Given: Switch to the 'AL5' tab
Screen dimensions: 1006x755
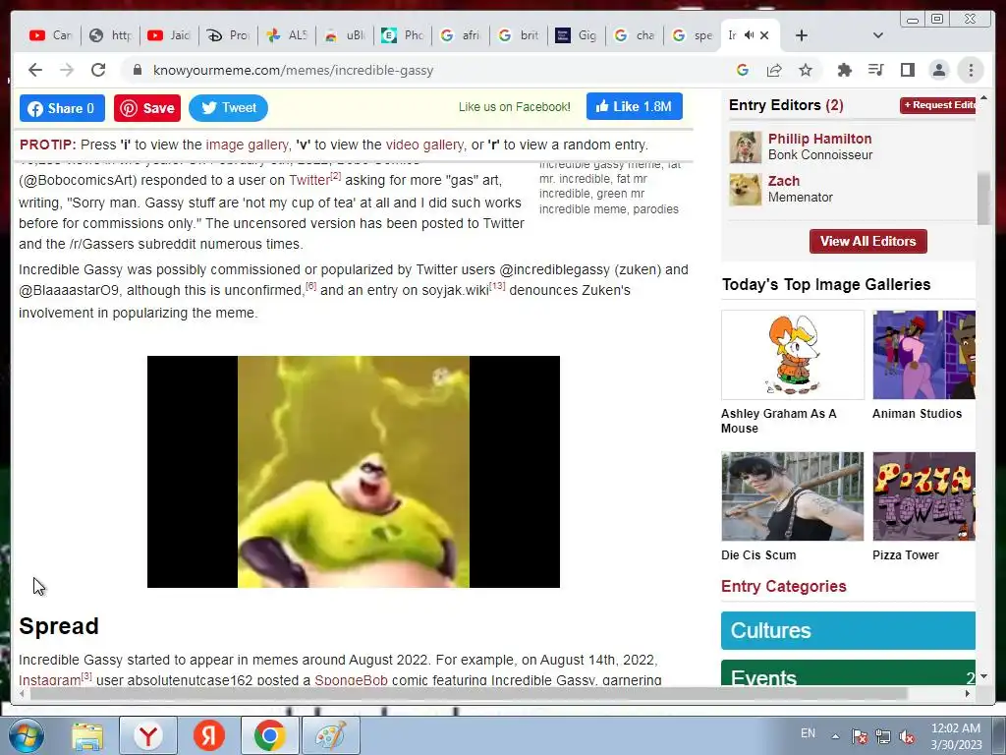Looking at the screenshot, I should click(x=287, y=35).
